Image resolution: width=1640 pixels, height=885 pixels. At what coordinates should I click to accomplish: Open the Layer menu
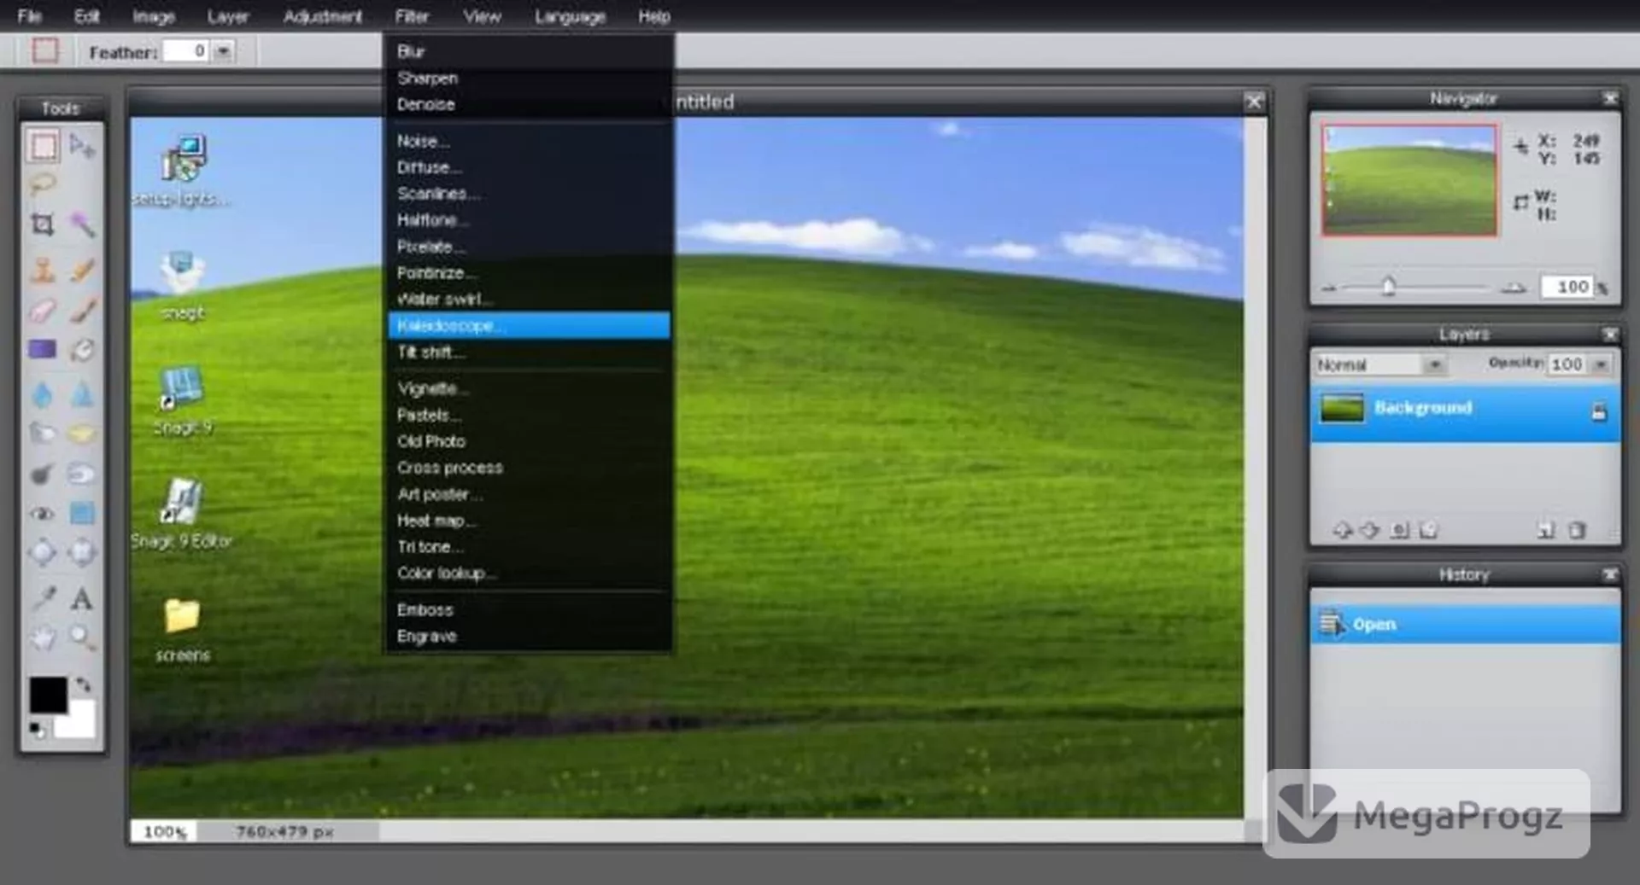click(x=228, y=16)
